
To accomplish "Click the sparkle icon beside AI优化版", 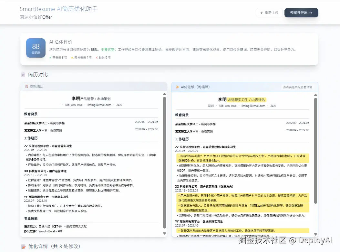I will point(177,87).
